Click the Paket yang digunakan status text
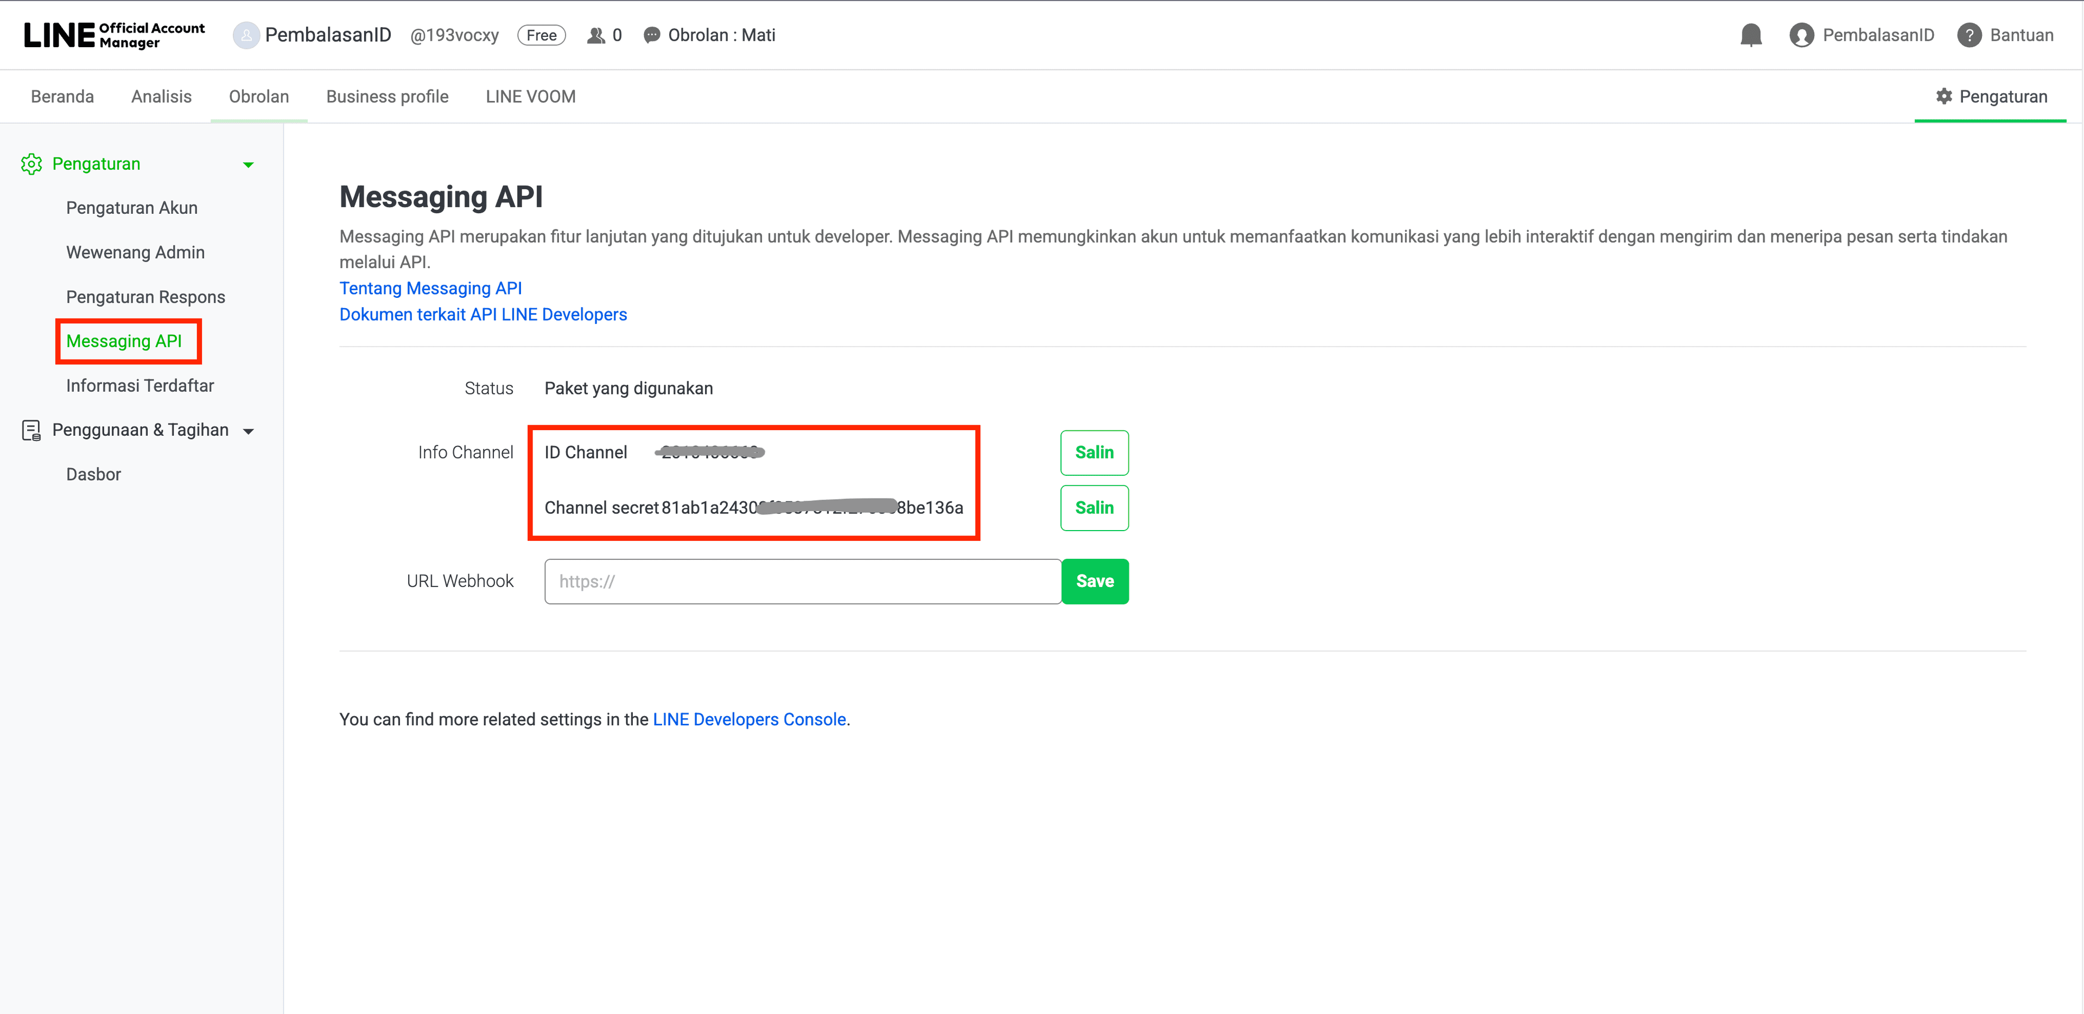The width and height of the screenshot is (2084, 1014). 628,389
